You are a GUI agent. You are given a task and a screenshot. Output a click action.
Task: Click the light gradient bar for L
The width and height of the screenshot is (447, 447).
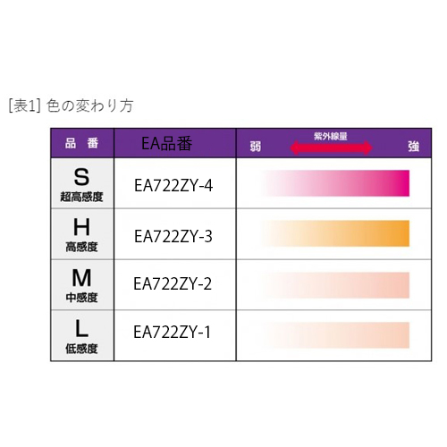tap(335, 335)
